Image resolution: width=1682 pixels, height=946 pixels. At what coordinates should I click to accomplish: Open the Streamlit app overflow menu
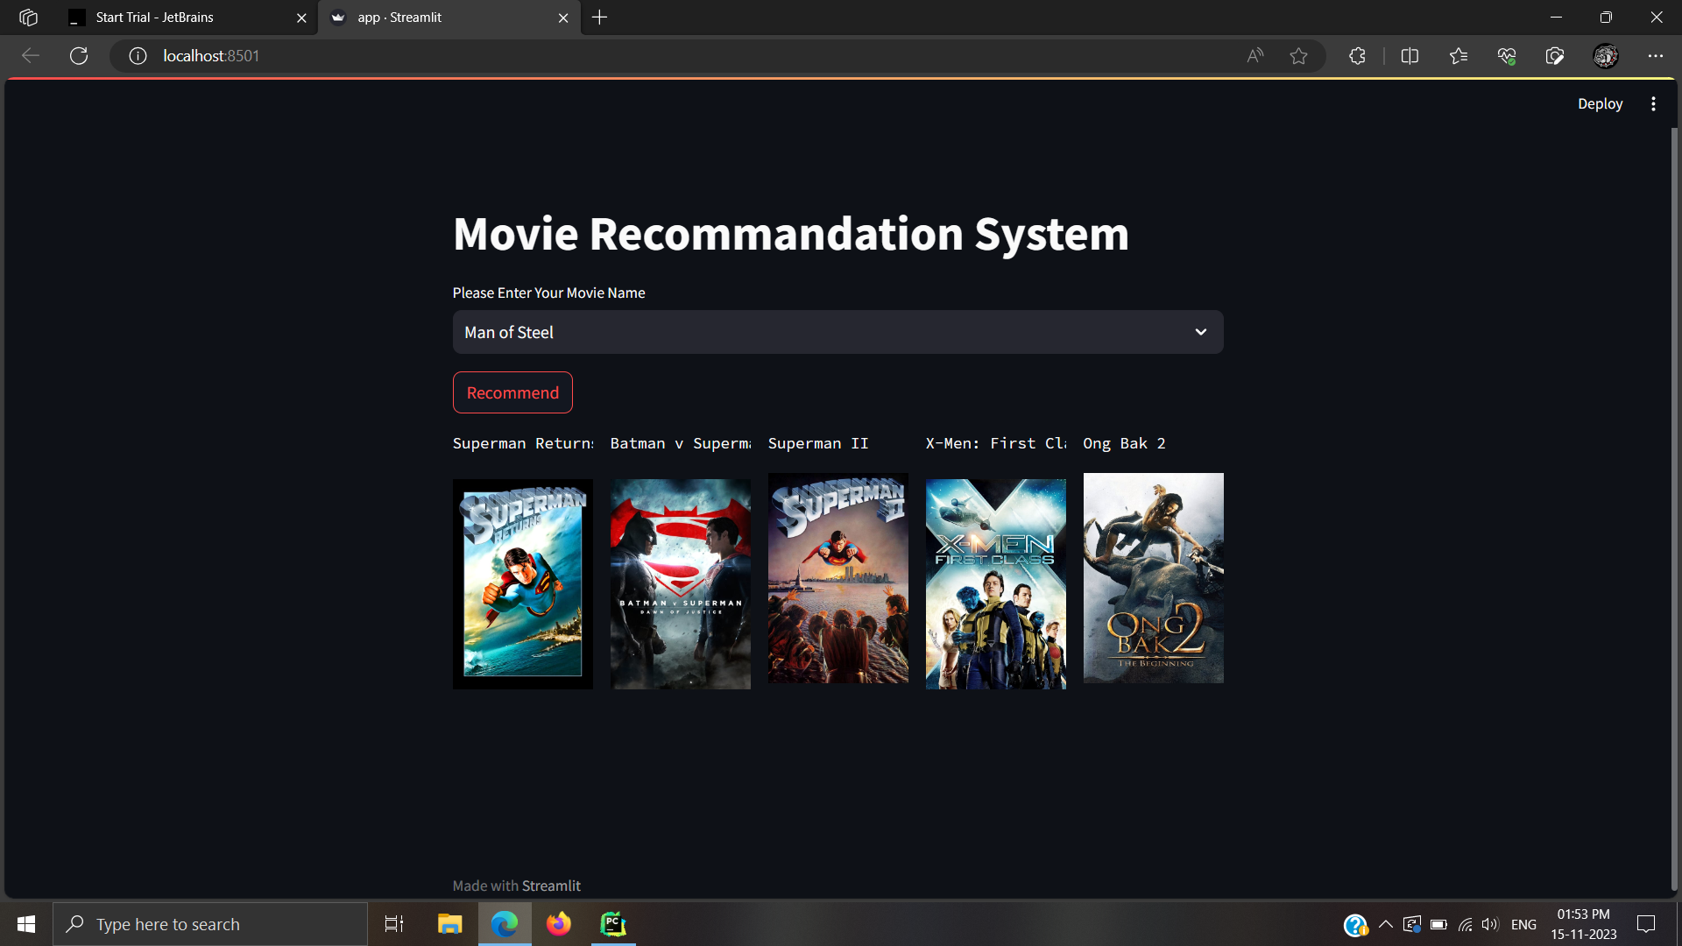1653,102
